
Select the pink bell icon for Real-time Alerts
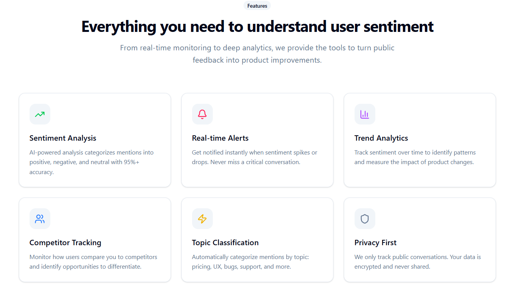(202, 114)
